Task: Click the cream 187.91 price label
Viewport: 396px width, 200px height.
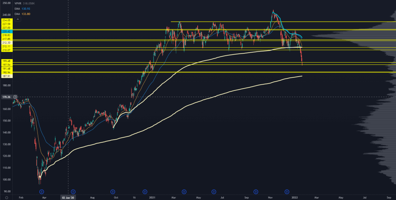Action: [x=6, y=76]
